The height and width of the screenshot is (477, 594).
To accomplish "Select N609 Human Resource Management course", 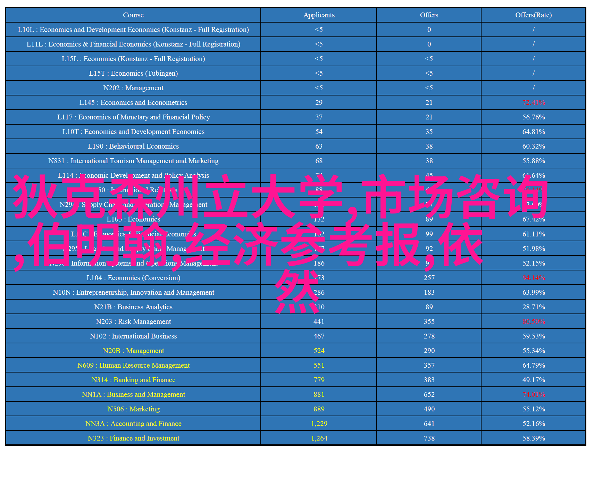I will click(133, 365).
